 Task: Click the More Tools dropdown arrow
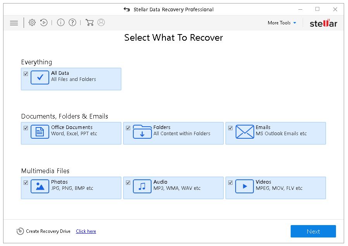pos(295,23)
